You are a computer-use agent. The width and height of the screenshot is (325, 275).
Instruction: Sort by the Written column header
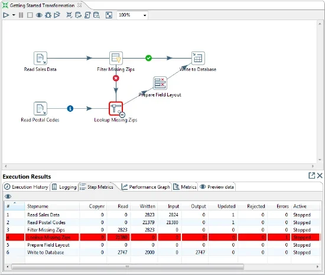(x=144, y=206)
